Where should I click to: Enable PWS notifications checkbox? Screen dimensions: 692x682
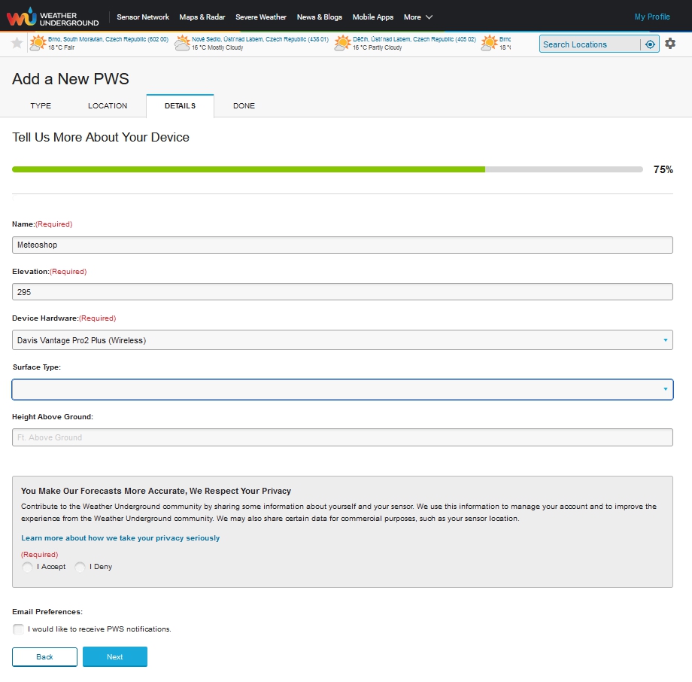coord(18,629)
